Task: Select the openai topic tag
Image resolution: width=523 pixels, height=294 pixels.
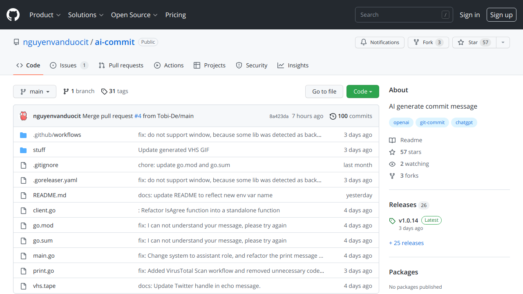Action: [401, 122]
